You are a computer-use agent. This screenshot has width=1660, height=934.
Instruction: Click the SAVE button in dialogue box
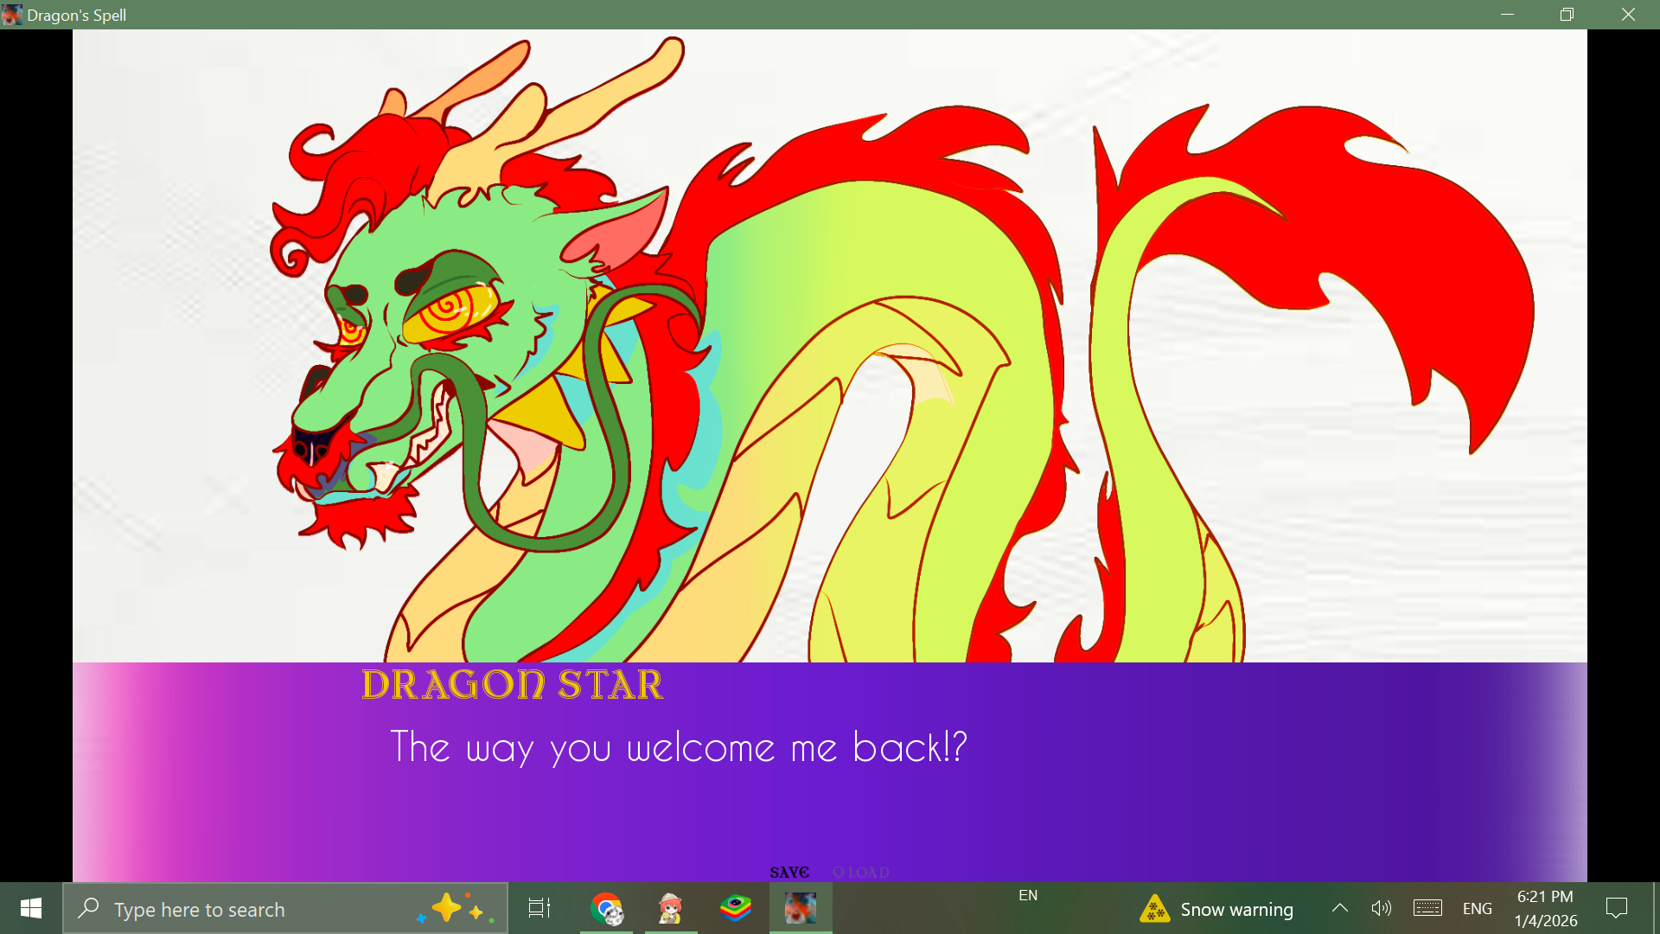pos(788,872)
